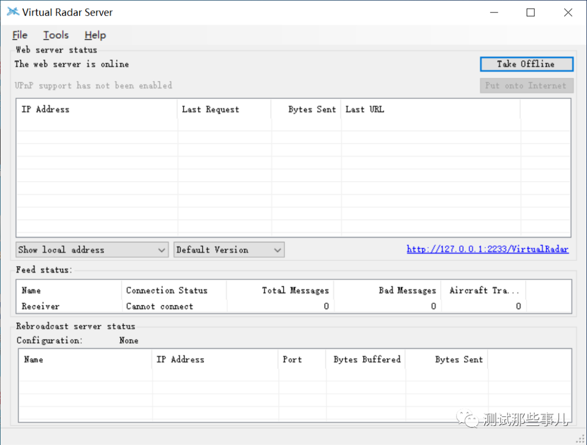Sort web requests by IP Address column
The height and width of the screenshot is (445, 587).
tap(97, 109)
